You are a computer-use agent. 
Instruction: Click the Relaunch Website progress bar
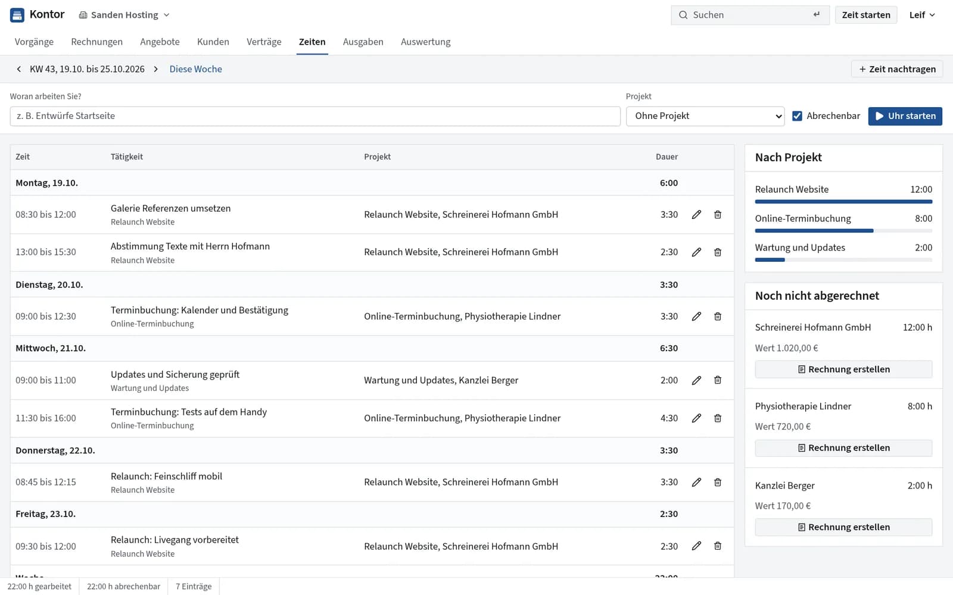click(843, 202)
